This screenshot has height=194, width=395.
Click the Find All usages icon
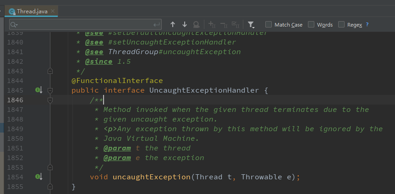pos(196,24)
